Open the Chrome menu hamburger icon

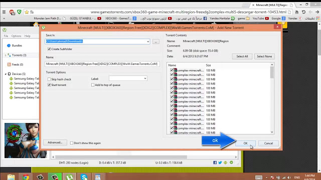tap(4, 12)
